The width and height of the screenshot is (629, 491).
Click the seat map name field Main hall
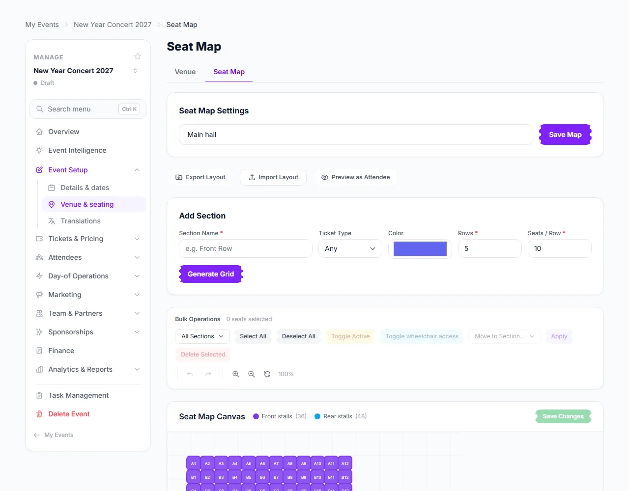tap(356, 135)
